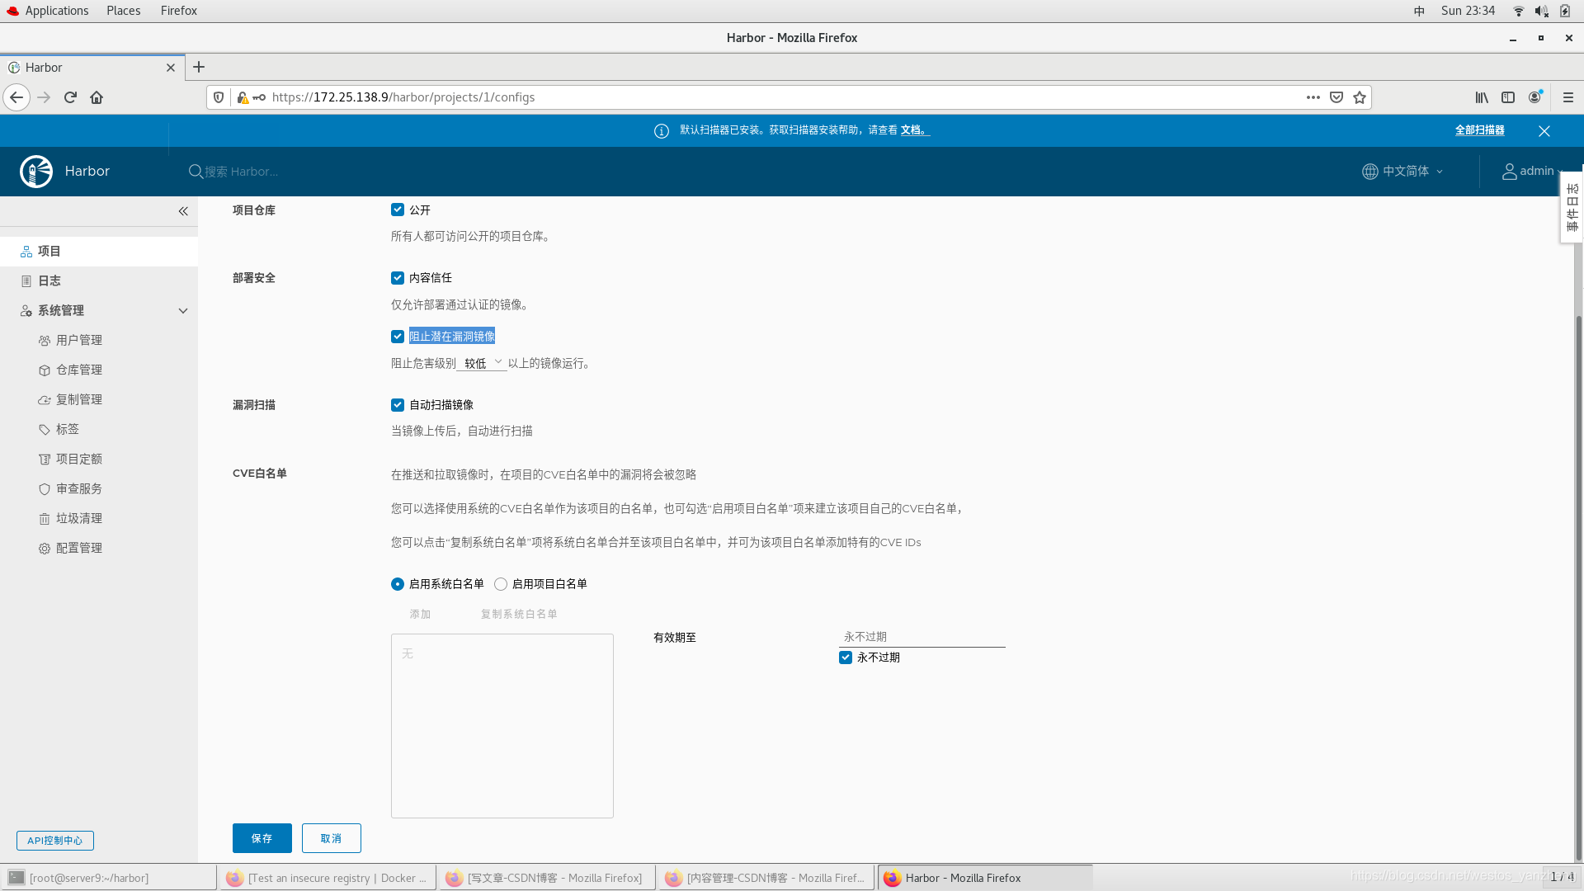The image size is (1584, 891).
Task: Click the input method indicator 中
Action: click(1419, 11)
